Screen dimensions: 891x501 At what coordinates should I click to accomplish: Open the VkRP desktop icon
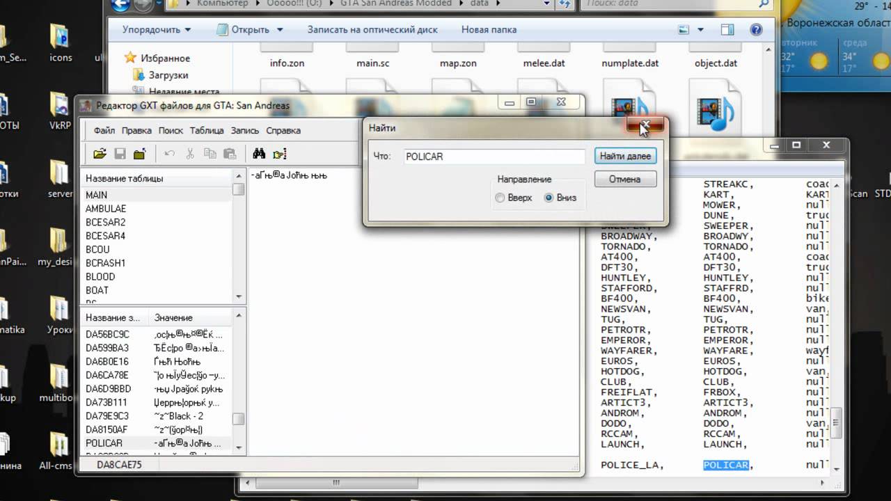61,111
